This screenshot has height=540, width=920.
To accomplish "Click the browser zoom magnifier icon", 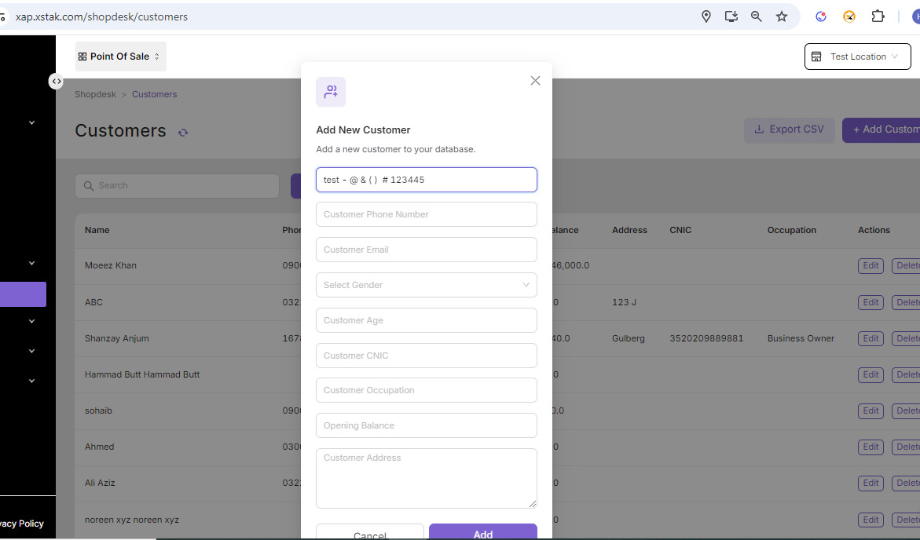I will (757, 16).
